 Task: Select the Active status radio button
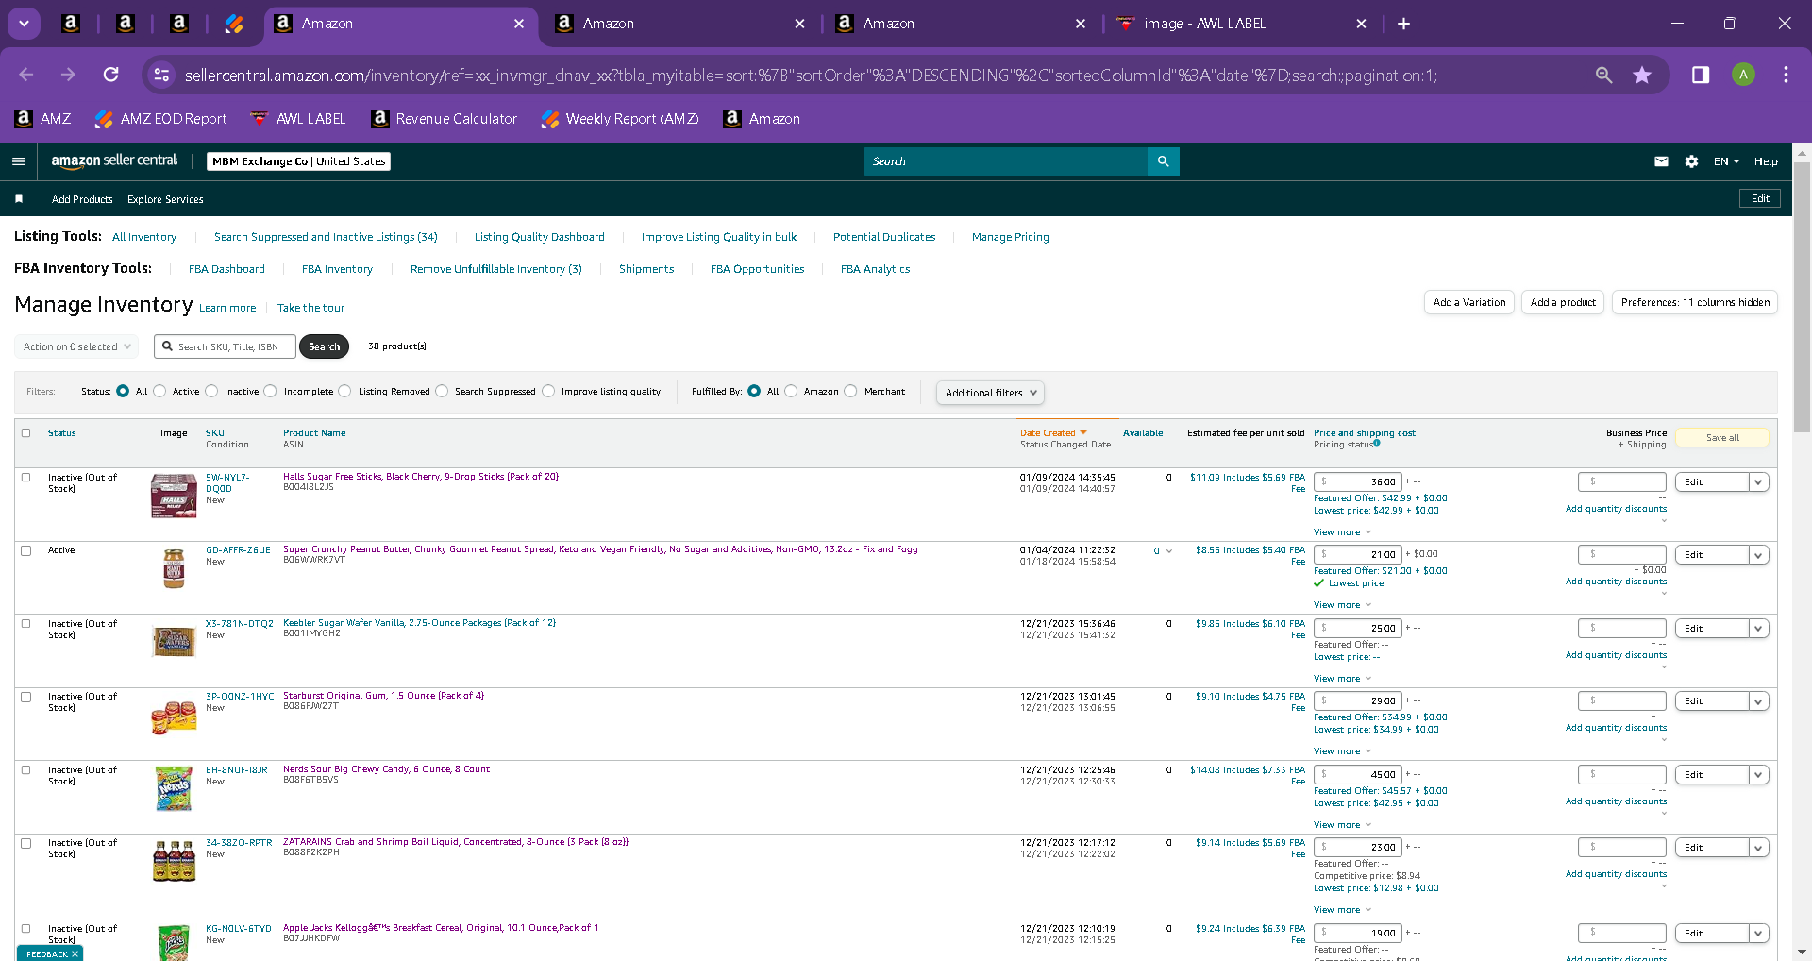coord(159,391)
